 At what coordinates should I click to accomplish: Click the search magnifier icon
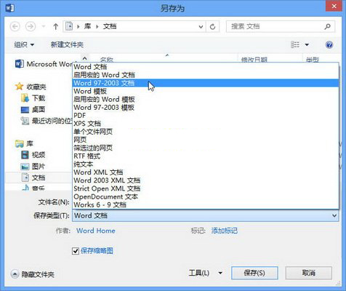[328, 26]
